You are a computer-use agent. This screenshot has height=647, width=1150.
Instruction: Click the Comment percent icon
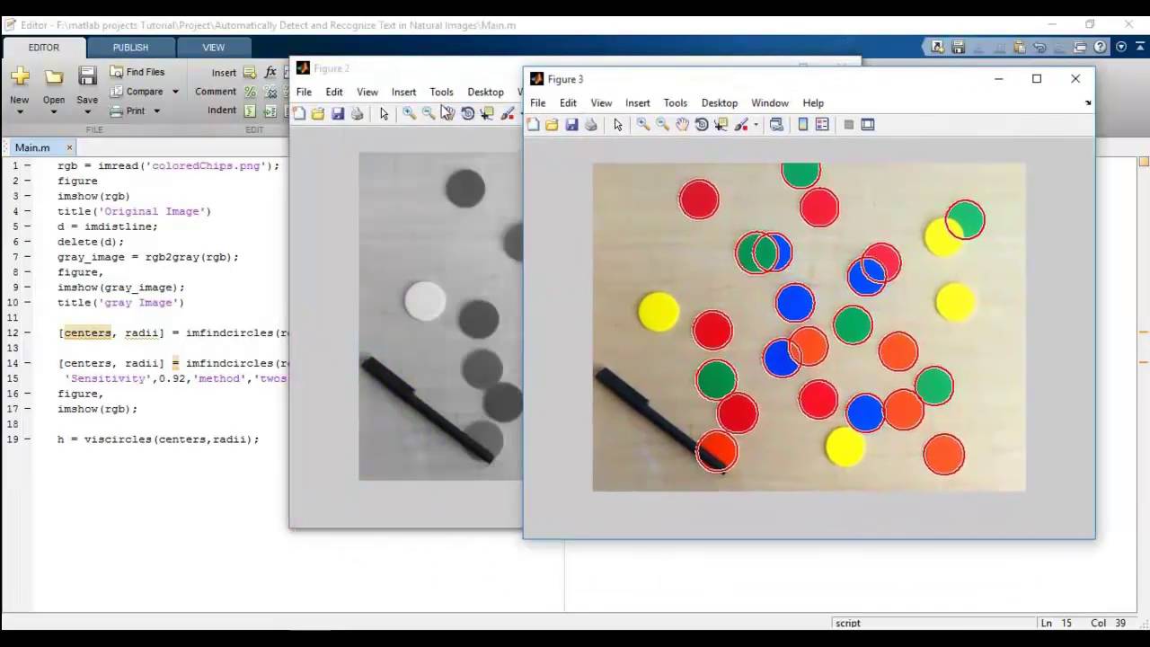click(x=250, y=92)
